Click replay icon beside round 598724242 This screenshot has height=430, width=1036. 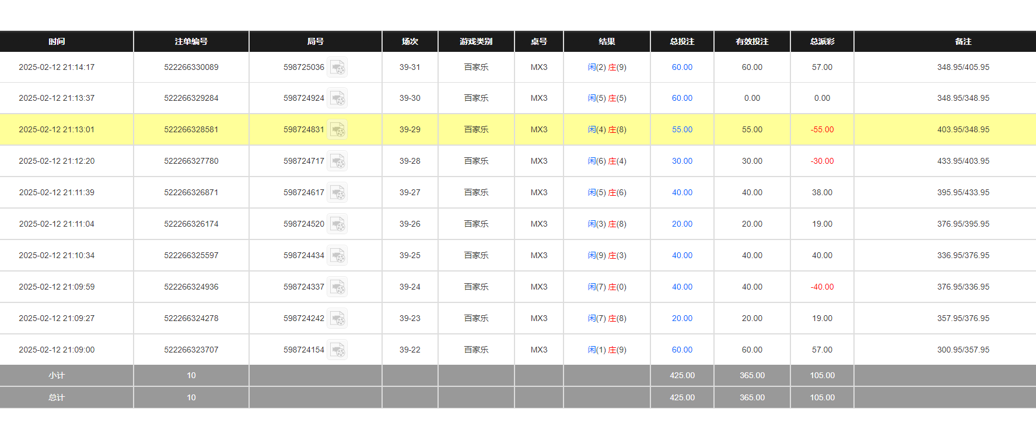[x=337, y=319]
